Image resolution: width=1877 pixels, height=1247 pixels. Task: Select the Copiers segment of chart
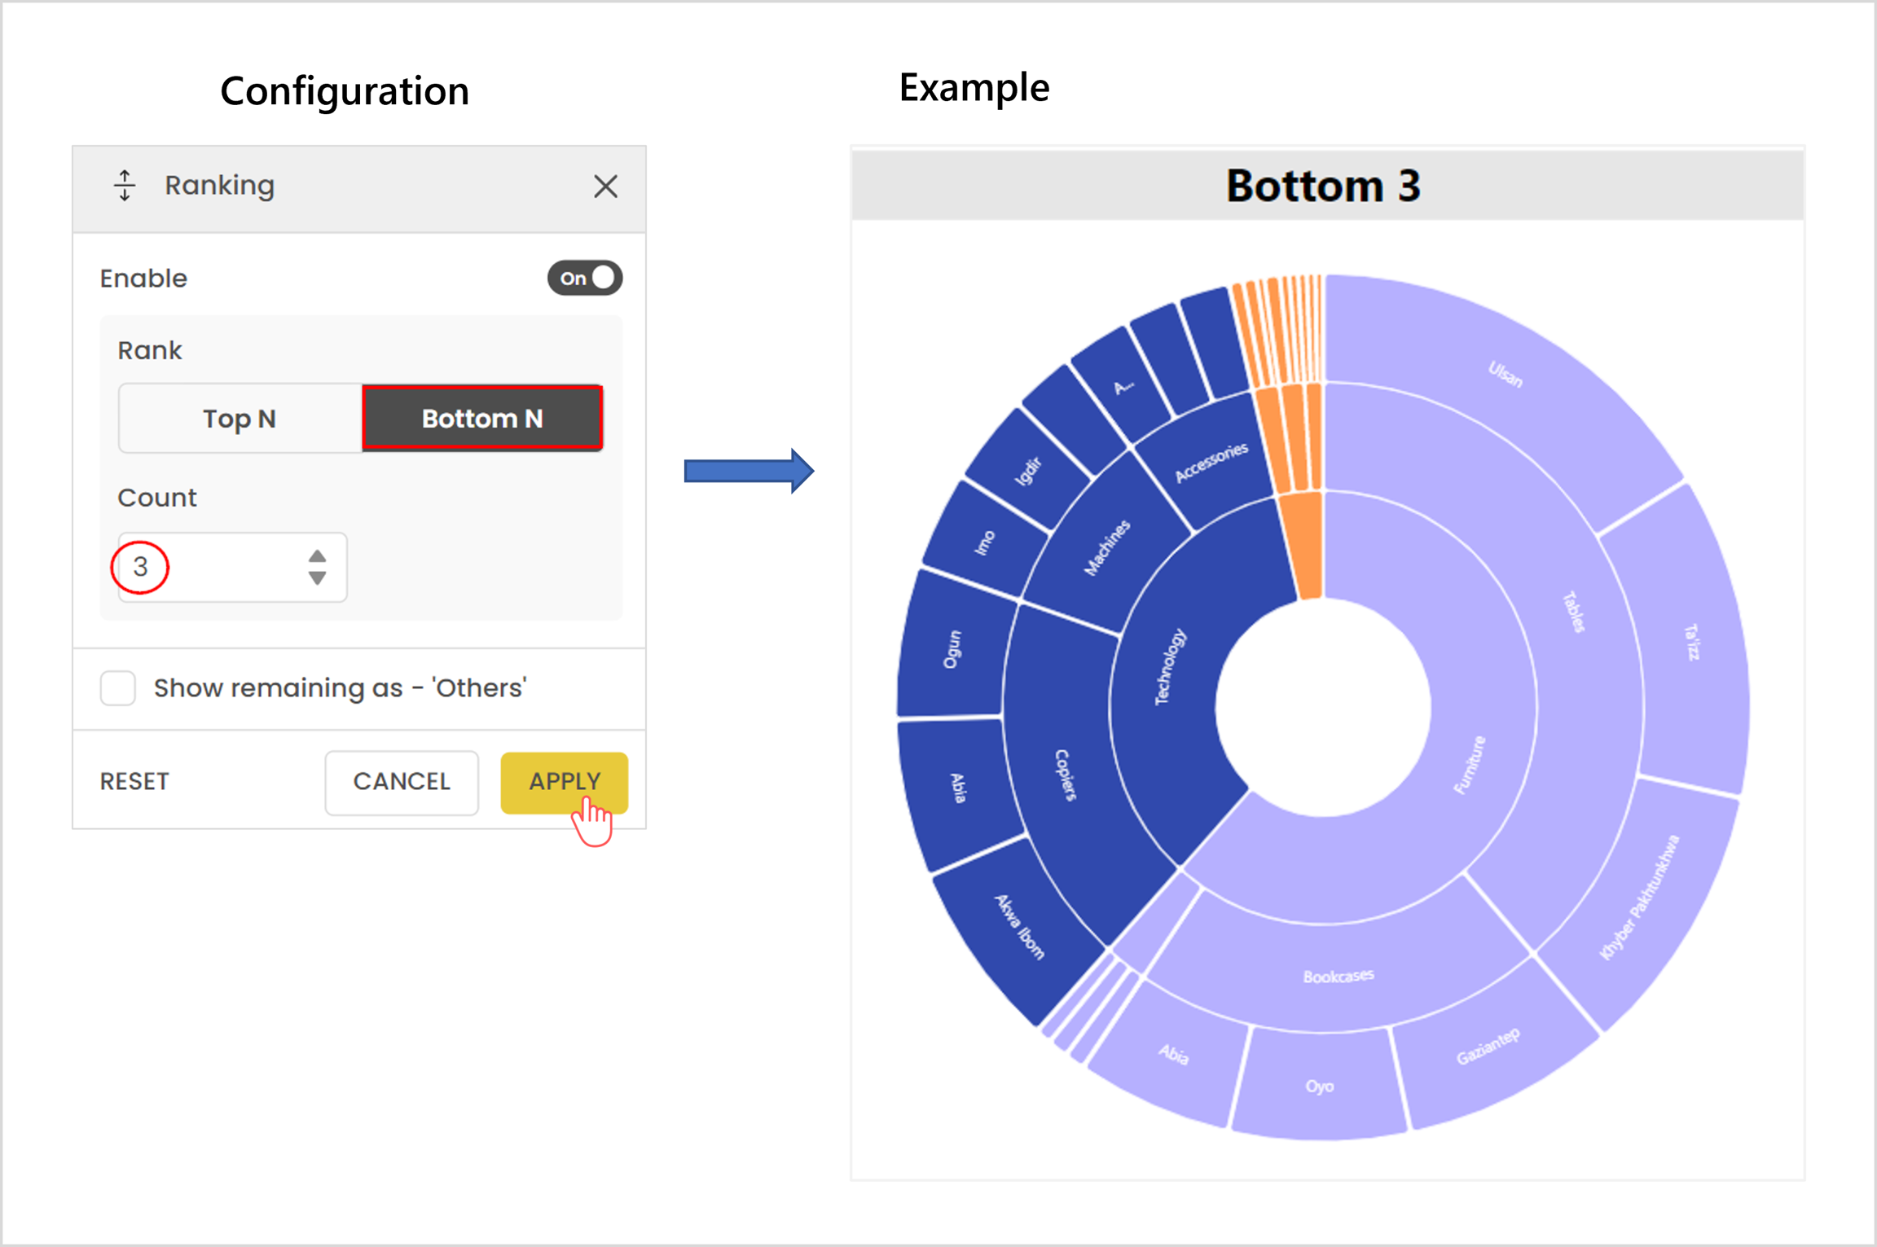1063,774
